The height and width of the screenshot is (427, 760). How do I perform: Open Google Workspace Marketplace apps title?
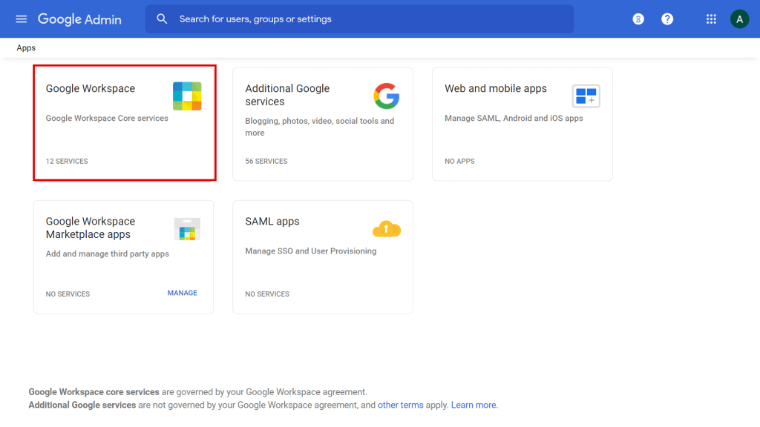tap(90, 228)
